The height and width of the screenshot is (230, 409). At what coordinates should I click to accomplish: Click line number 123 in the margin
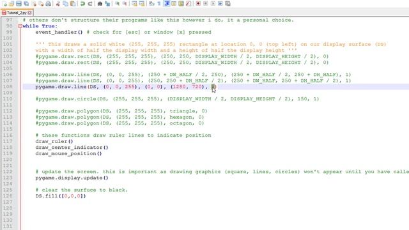pos(8,178)
